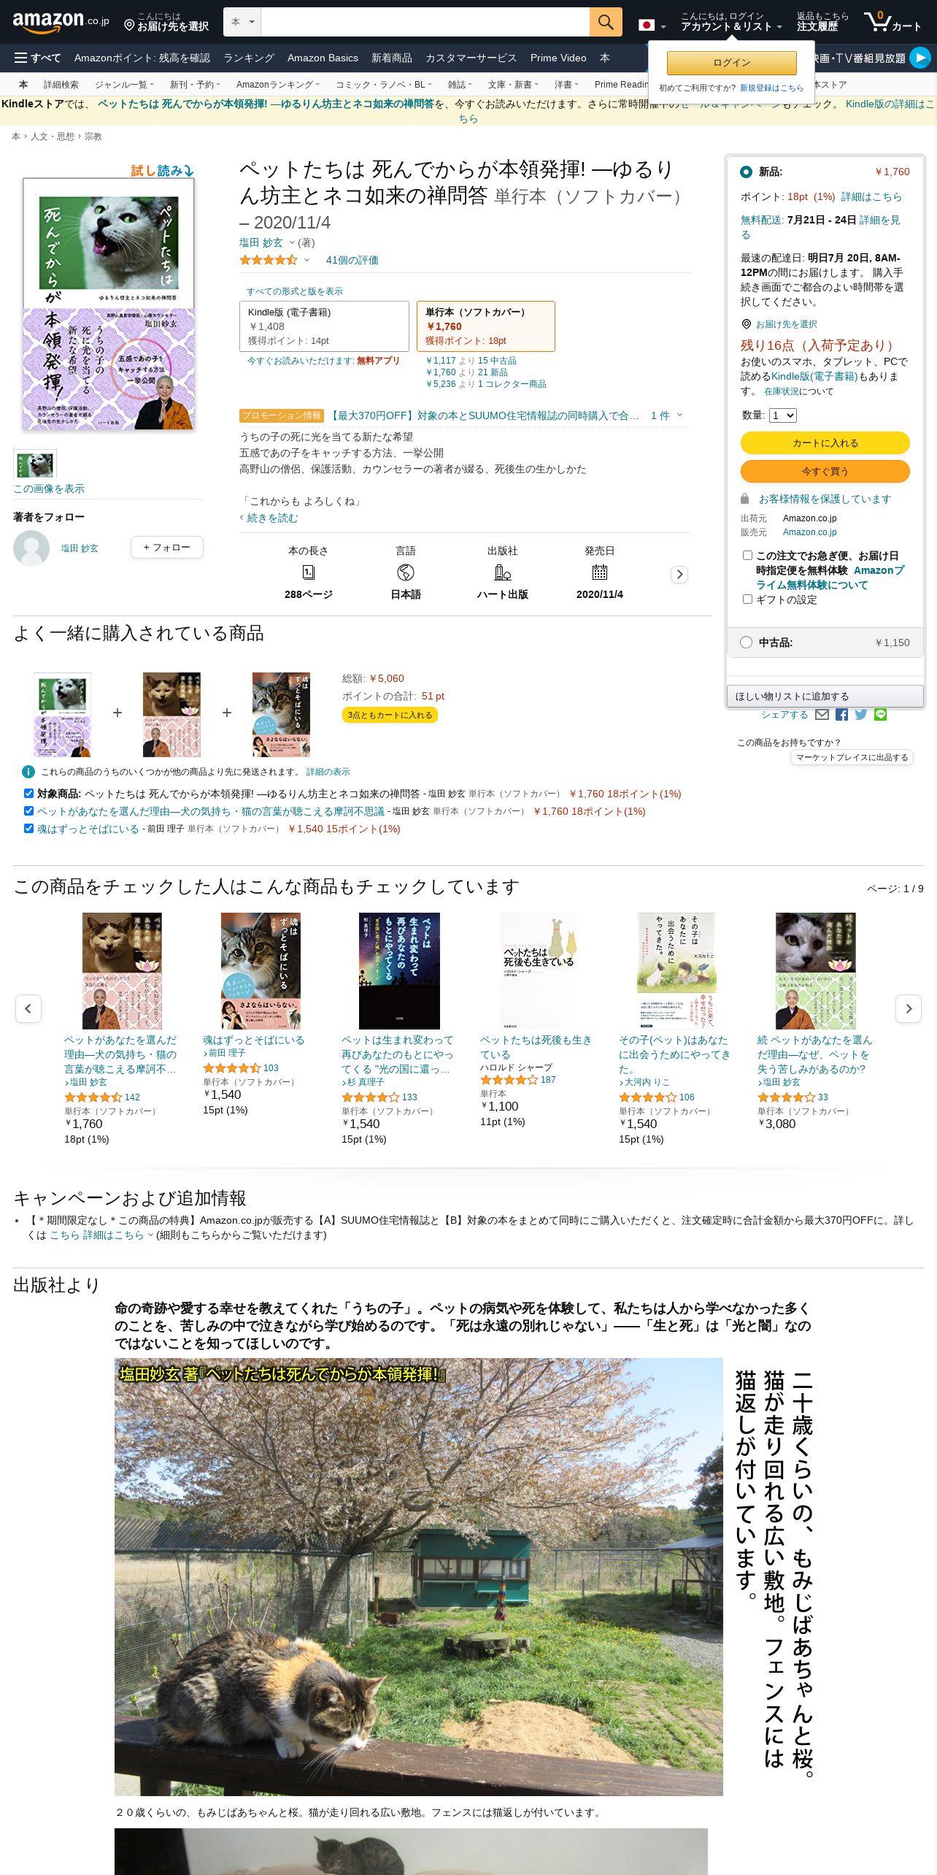
Task: Click the main book cover image
Action: 109,304
